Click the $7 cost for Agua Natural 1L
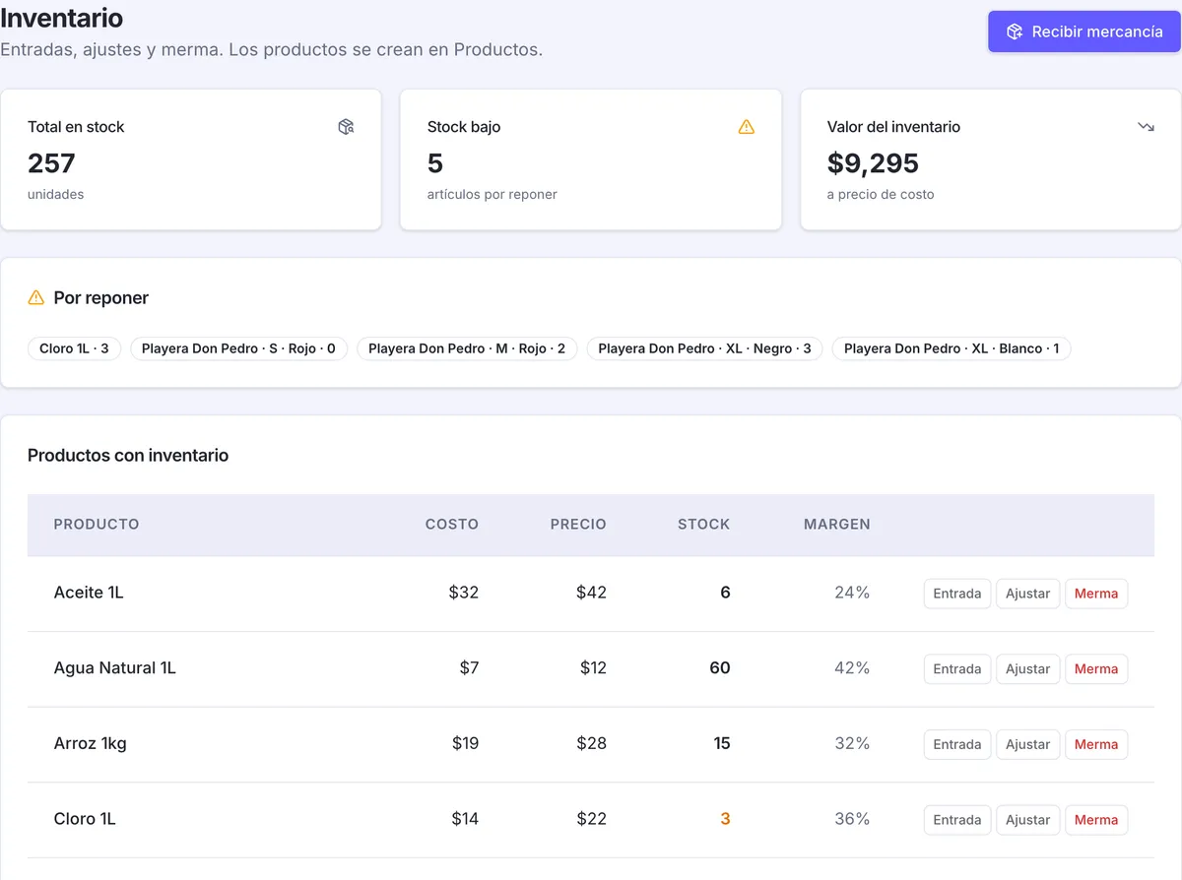Viewport: 1182px width, 880px height. [x=469, y=668]
